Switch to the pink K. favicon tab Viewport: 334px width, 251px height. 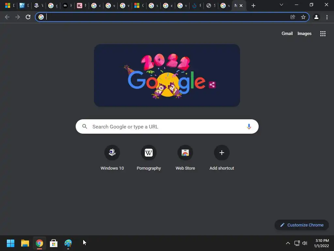point(82,6)
